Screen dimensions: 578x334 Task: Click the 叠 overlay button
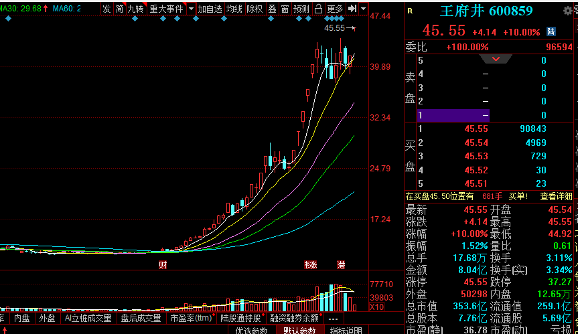272,9
